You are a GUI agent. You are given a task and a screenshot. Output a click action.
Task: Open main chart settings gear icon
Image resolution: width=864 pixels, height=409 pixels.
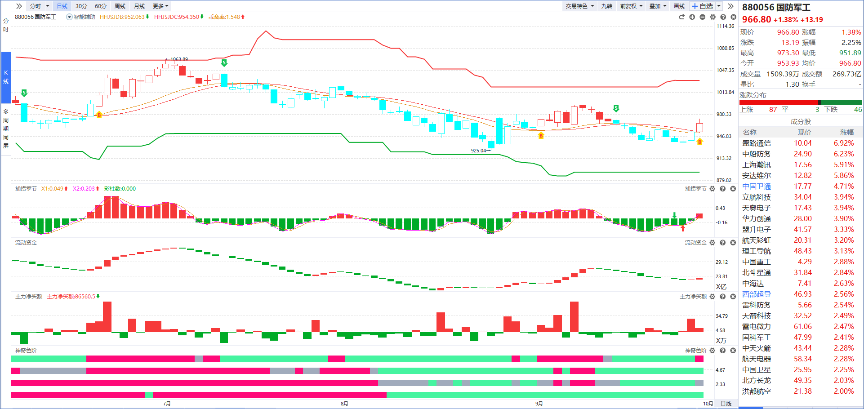coord(713,17)
